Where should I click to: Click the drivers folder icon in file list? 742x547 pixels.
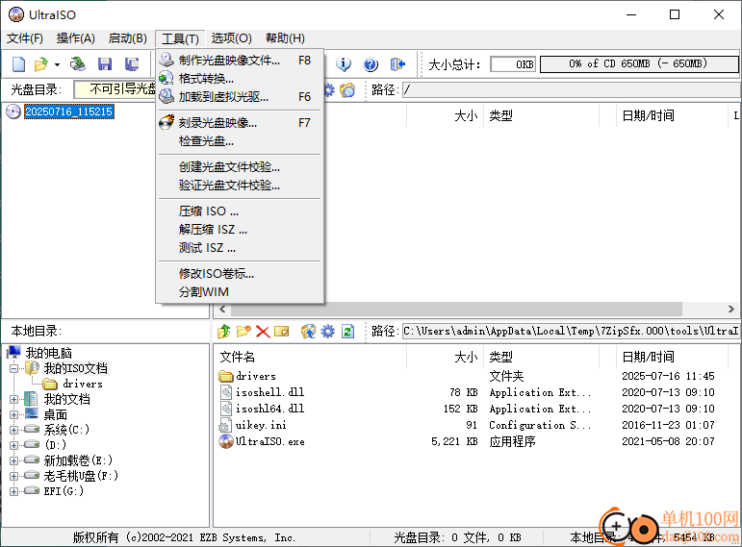[226, 376]
